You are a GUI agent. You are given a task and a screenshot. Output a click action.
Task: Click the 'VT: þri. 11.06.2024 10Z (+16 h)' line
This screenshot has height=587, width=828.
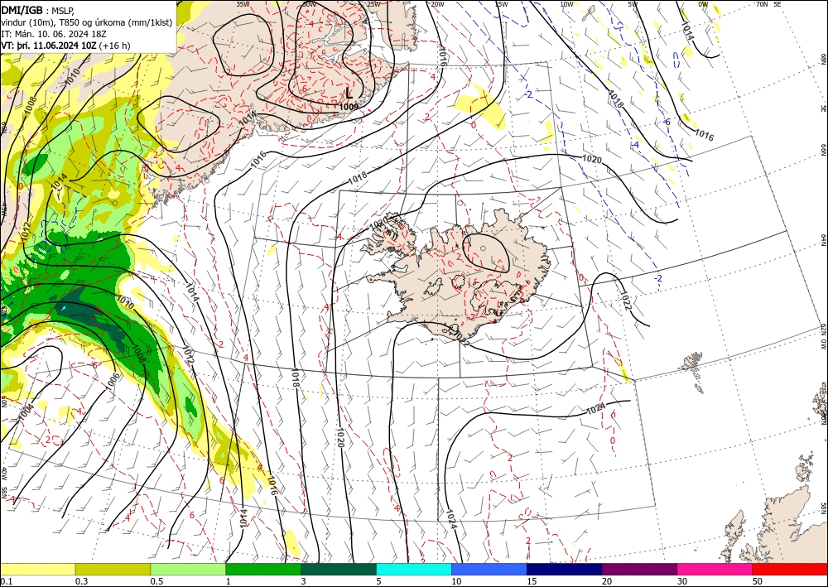(65, 46)
